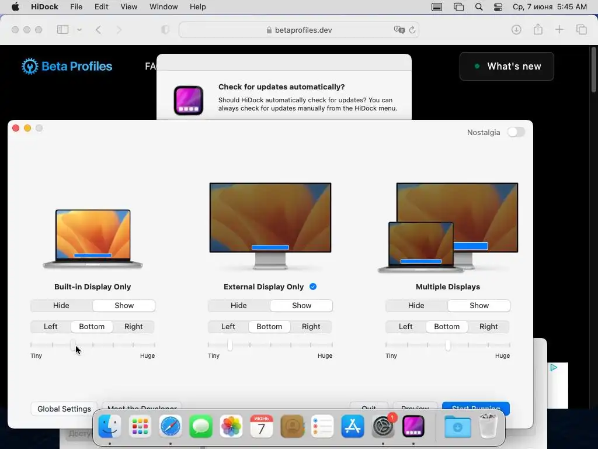Image resolution: width=598 pixels, height=449 pixels.
Task: Set Multiple Displays dock position to Left
Action: click(x=406, y=326)
